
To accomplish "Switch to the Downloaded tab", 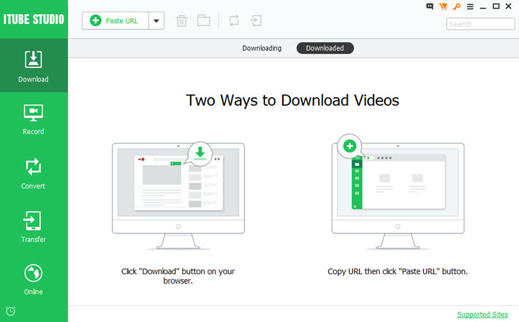I will click(x=325, y=48).
